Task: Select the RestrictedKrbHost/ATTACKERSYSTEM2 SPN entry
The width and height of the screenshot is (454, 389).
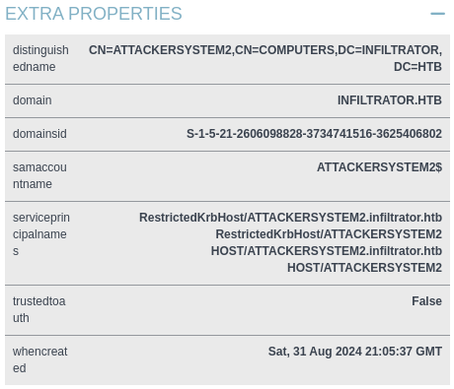Action: 329,234
